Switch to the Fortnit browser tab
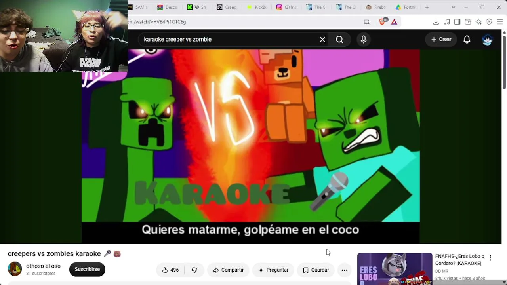Screen dimensions: 507x285 (405, 7)
